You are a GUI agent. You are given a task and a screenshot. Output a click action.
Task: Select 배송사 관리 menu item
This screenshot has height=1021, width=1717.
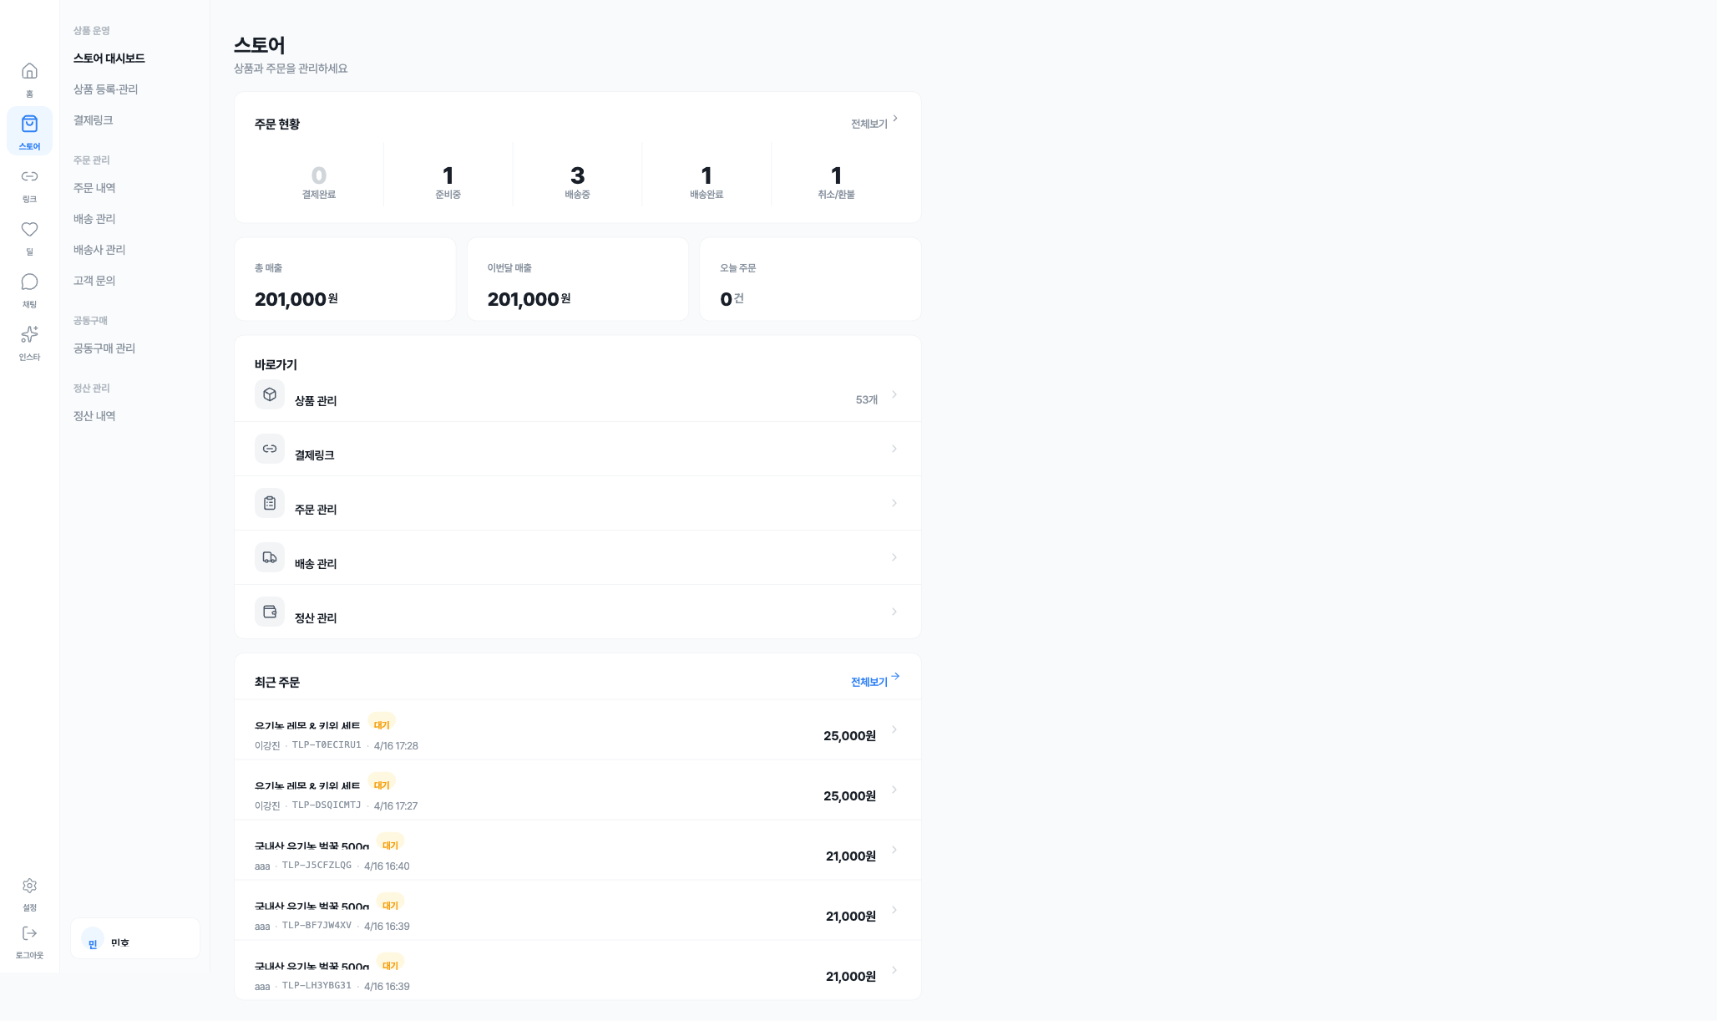pyautogui.click(x=99, y=250)
